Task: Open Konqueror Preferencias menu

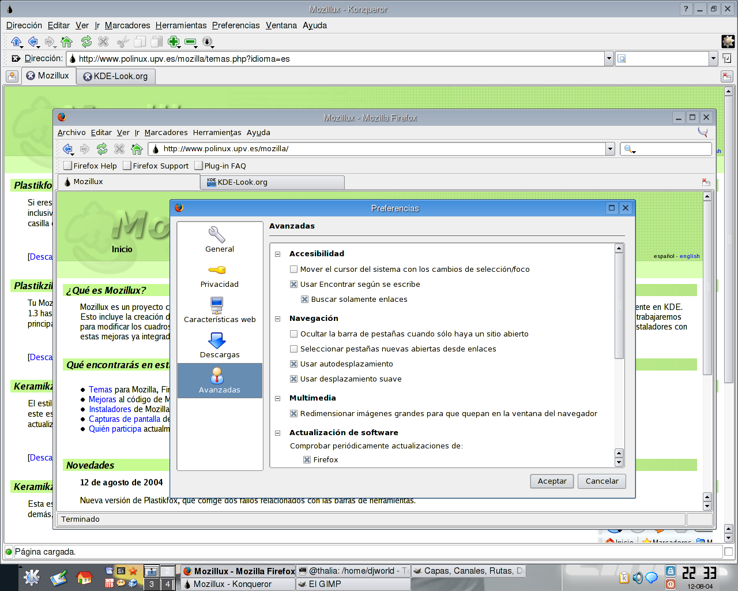Action: [x=236, y=25]
